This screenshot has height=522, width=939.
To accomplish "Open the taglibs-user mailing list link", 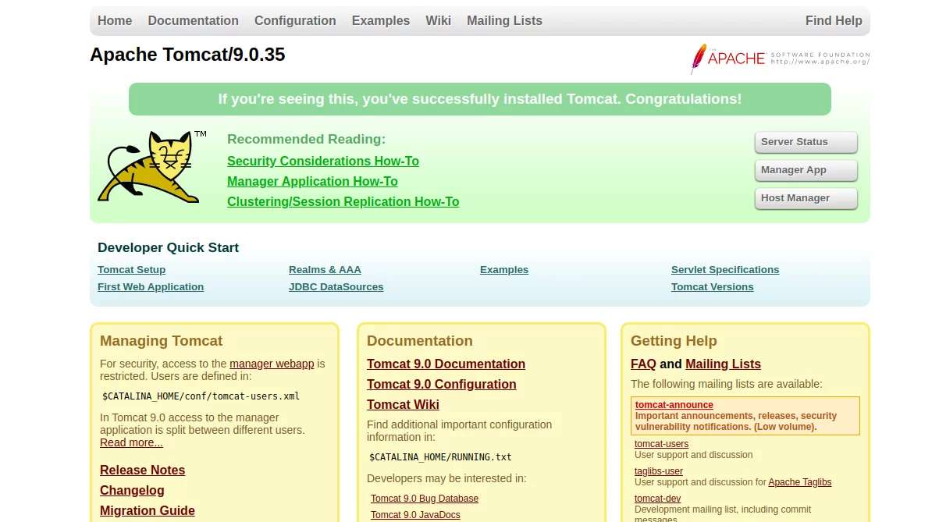I will [x=659, y=471].
